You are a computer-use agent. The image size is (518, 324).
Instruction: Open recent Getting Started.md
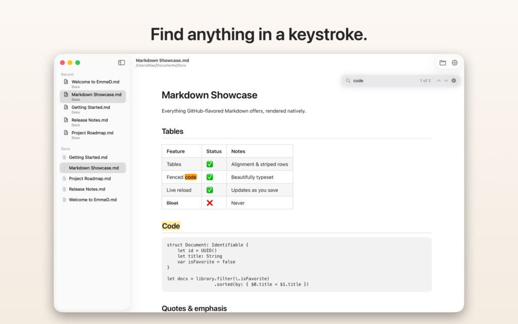pos(93,109)
